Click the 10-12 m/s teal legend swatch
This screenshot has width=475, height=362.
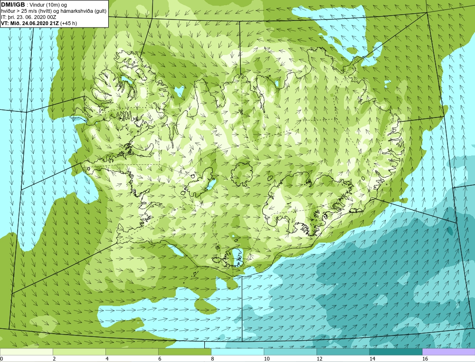pos(290,352)
